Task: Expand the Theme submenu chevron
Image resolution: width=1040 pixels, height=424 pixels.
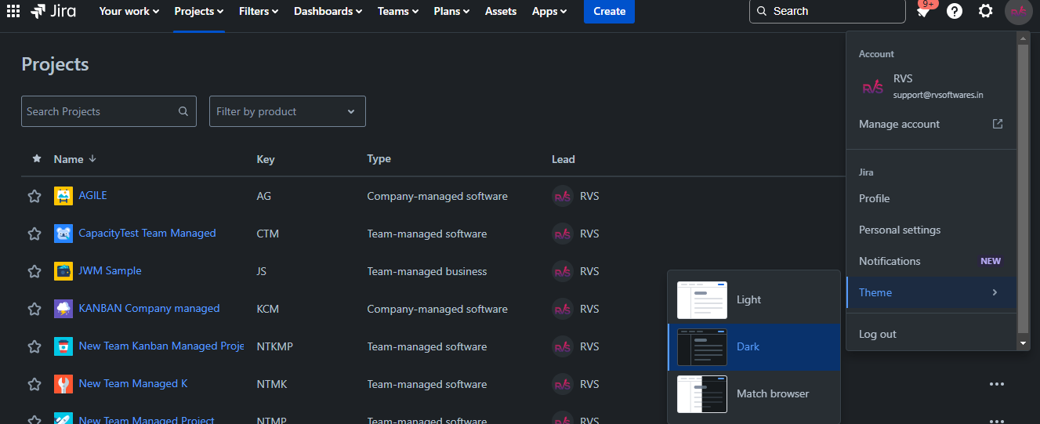Action: click(x=995, y=292)
